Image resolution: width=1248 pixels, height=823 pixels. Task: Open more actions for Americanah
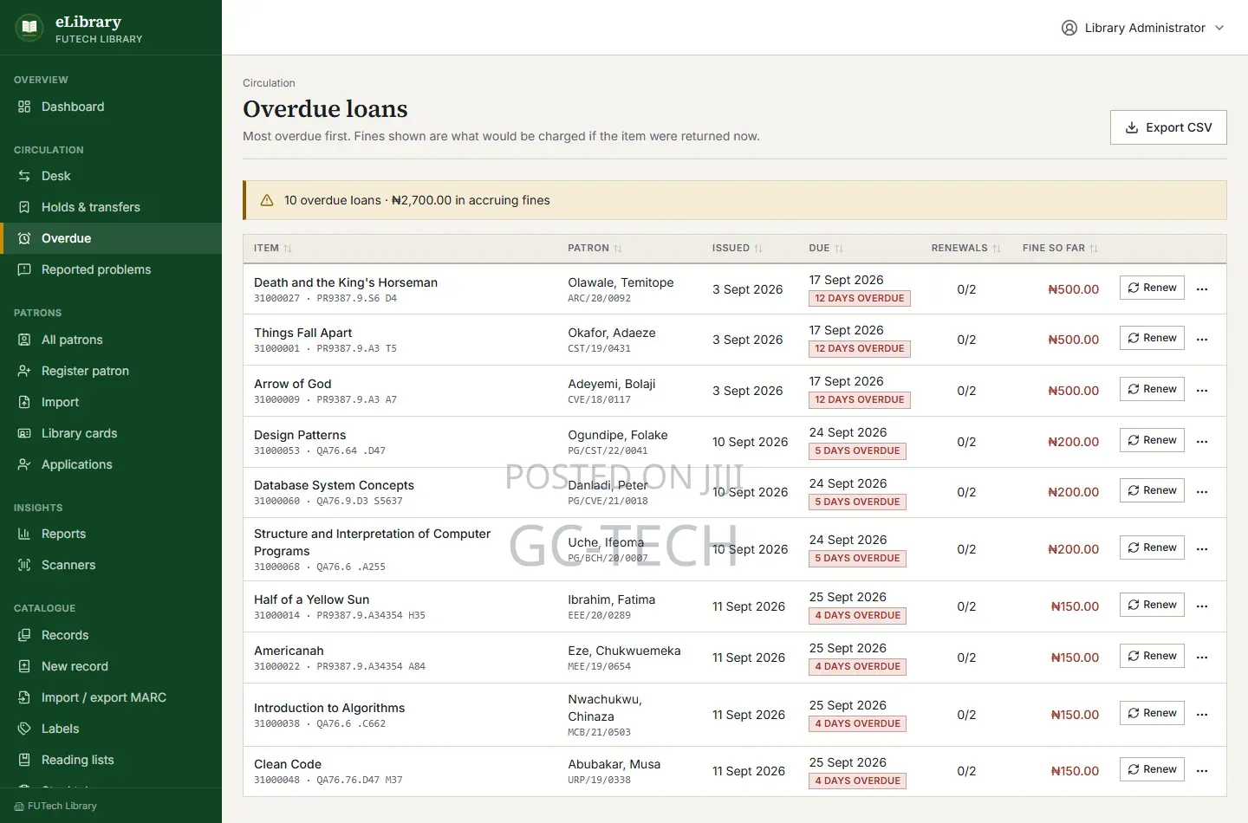click(x=1202, y=658)
